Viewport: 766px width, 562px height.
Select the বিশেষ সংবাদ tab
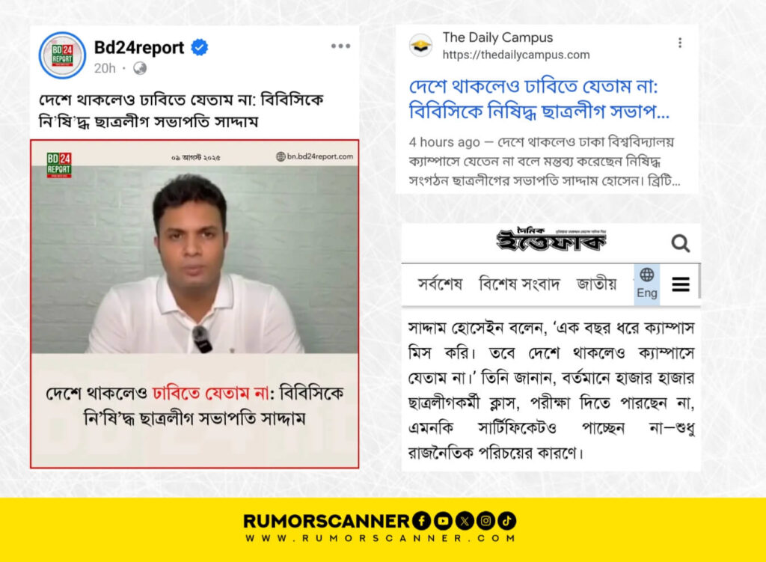(x=519, y=284)
